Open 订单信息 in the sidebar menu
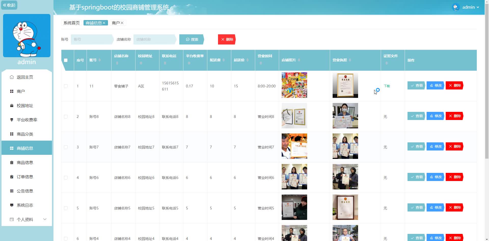This screenshot has height=241, width=489. coord(27,177)
